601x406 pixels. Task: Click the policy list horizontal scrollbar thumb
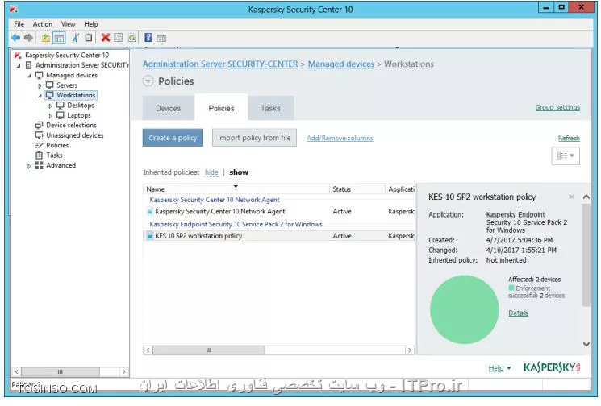[209, 350]
